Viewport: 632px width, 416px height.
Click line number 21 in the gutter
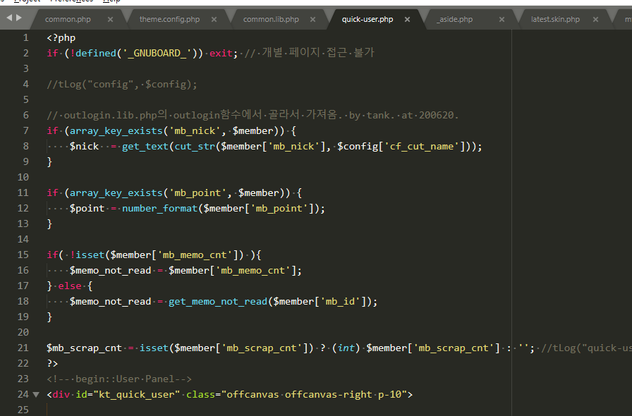[22, 348]
